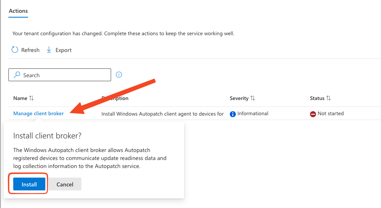Viewport: 381px width, 208px height.
Task: Click the blue Informational severity icon
Action: 233,114
